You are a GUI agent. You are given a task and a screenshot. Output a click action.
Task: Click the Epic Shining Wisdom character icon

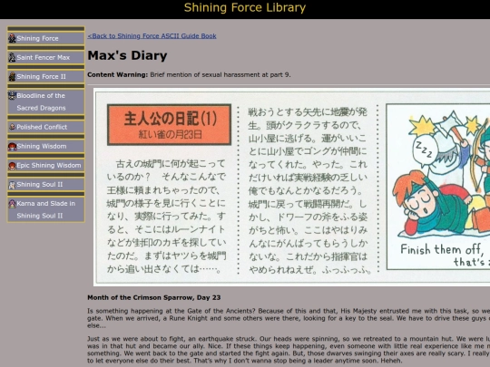coord(12,166)
